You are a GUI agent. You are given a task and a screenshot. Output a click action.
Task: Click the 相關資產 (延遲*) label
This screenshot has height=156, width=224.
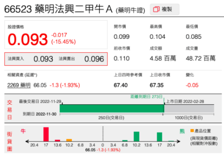point(22,75)
